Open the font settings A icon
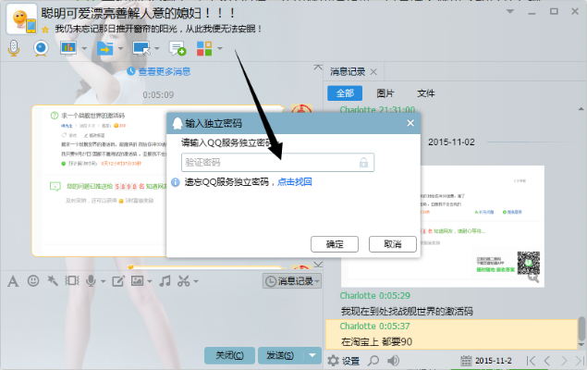 [13, 281]
